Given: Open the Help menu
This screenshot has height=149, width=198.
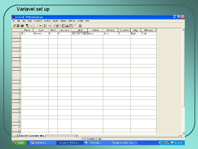Looking at the screenshot, I should (x=87, y=21).
